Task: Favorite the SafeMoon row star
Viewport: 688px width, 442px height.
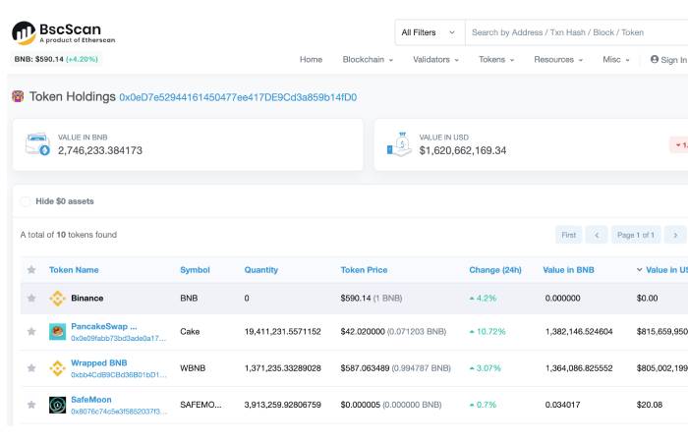Action: [31, 405]
